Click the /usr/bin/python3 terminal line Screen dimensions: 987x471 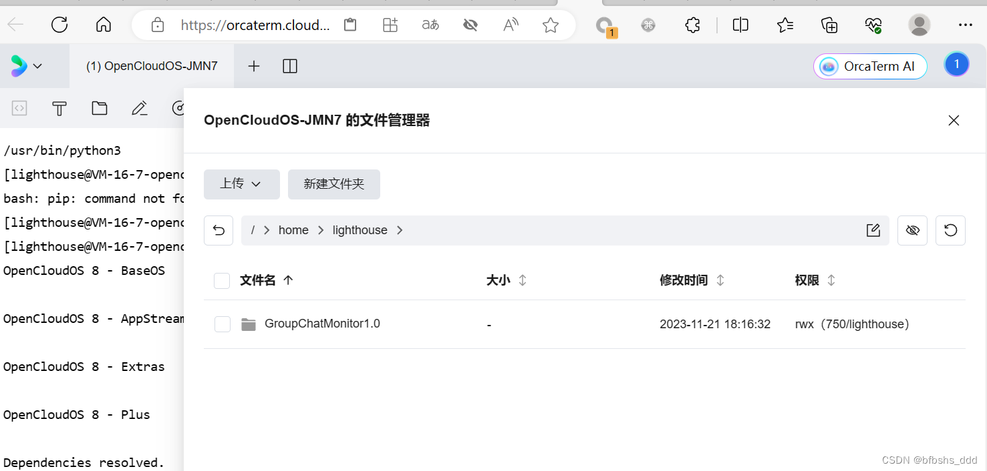(62, 151)
